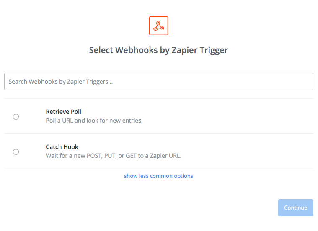Click 'Poll a URL and look for new entries' description
This screenshot has width=318, height=231.
(94, 121)
